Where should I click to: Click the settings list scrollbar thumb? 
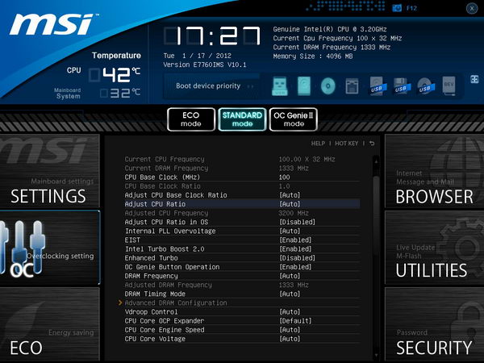click(376, 216)
